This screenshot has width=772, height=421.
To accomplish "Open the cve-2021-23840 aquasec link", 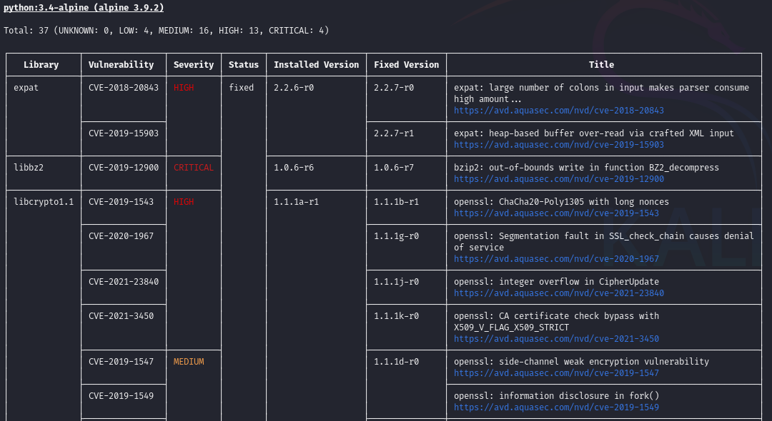I will pos(558,293).
